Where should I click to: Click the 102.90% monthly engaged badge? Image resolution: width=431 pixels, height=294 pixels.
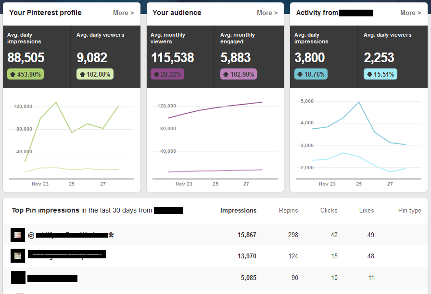[x=239, y=74]
